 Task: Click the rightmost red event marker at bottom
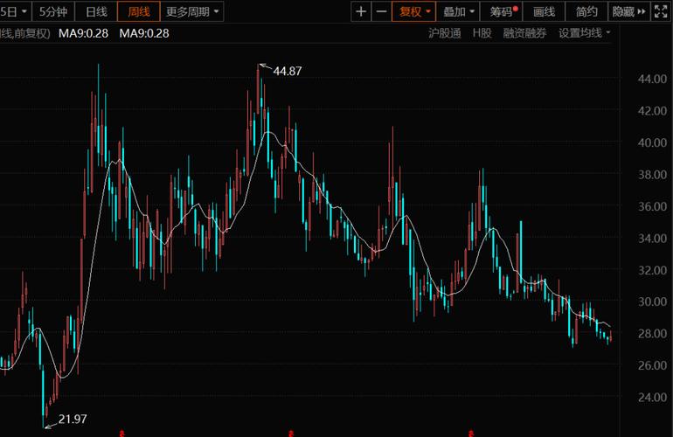[x=472, y=432]
